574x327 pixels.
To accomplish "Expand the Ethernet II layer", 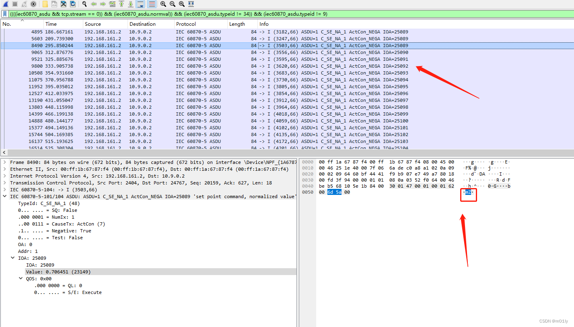I will 5,169.
